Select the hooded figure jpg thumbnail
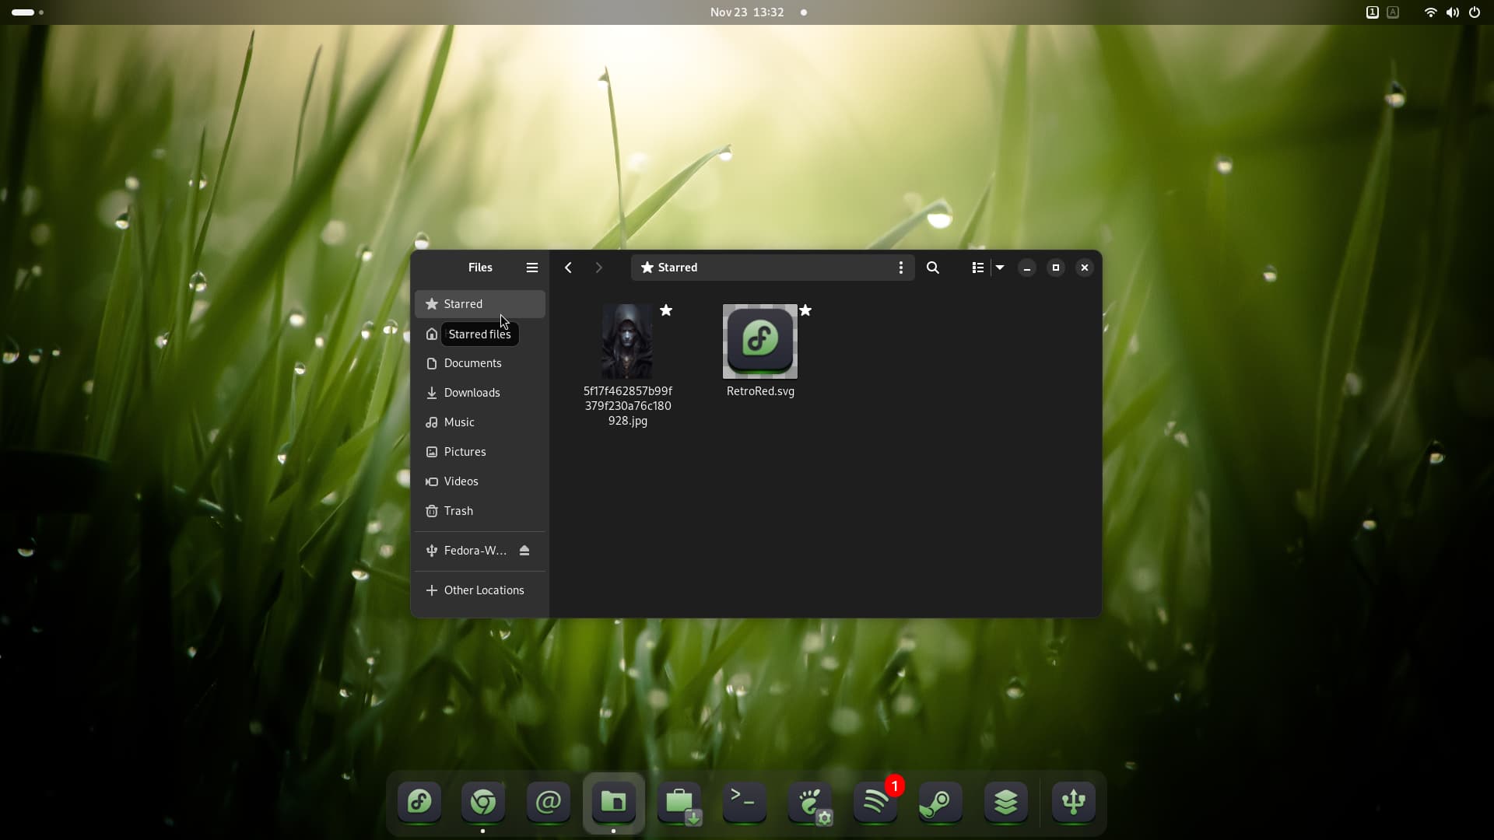The width and height of the screenshot is (1494, 840). click(627, 341)
